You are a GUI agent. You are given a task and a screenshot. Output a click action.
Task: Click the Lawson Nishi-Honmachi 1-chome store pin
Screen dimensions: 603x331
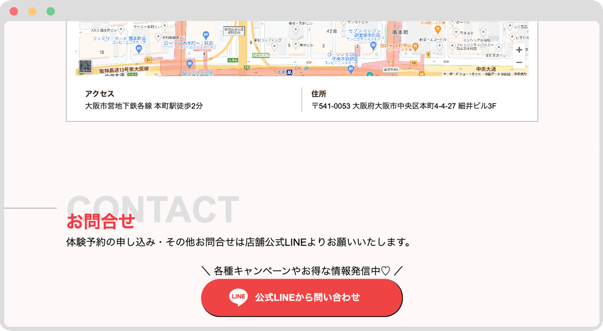pyautogui.click(x=206, y=35)
